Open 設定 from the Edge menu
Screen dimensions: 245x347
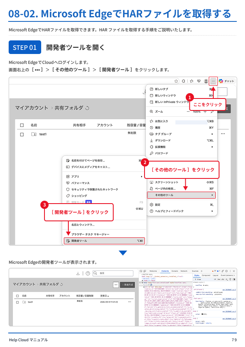(182, 205)
